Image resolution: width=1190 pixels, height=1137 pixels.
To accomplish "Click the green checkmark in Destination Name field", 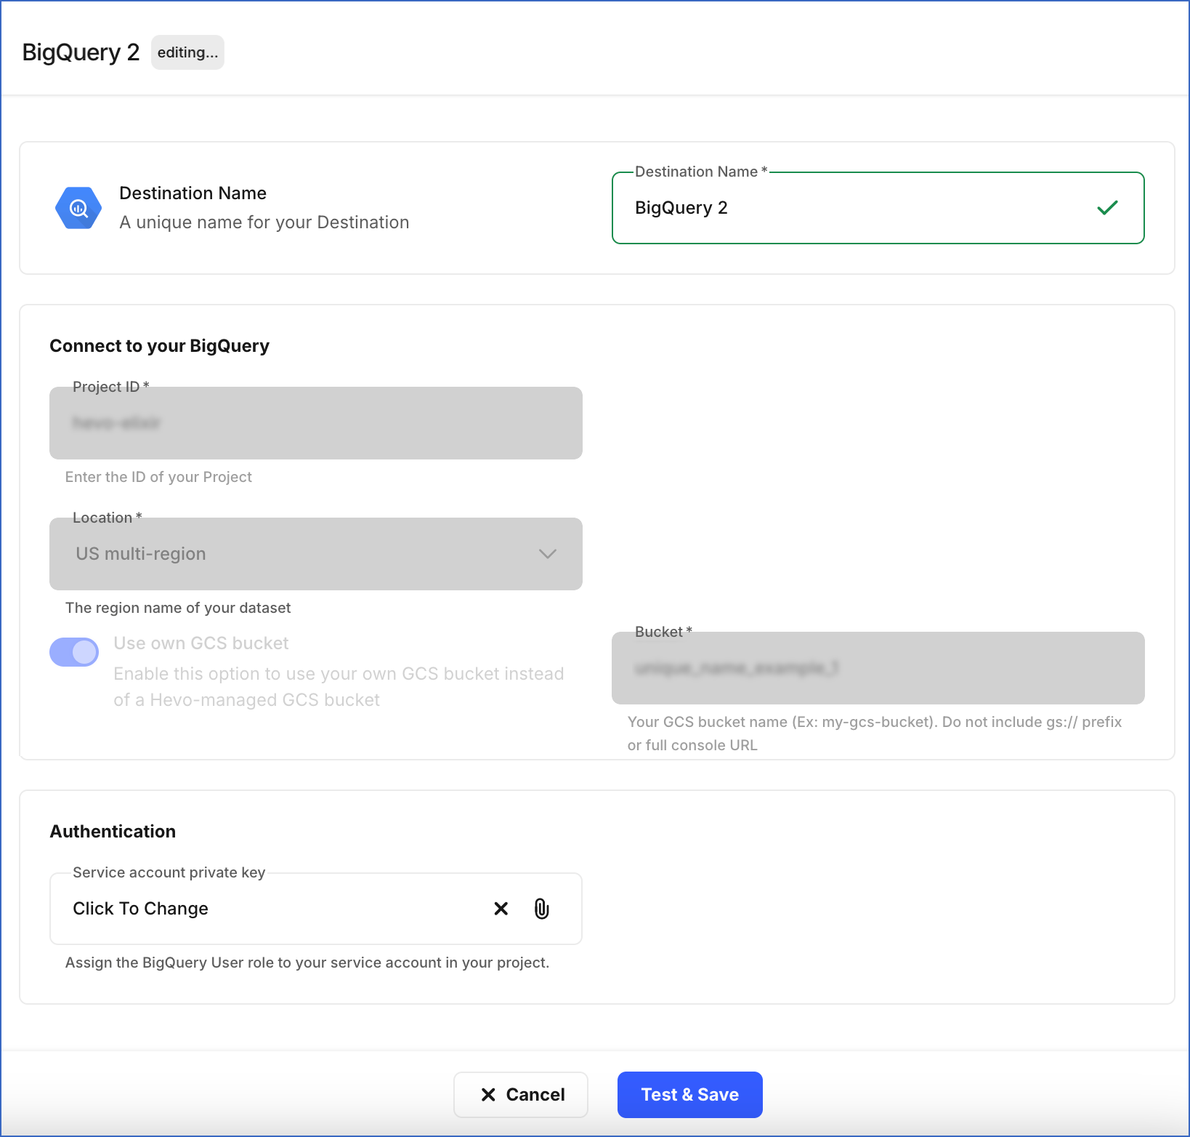I will click(x=1107, y=208).
